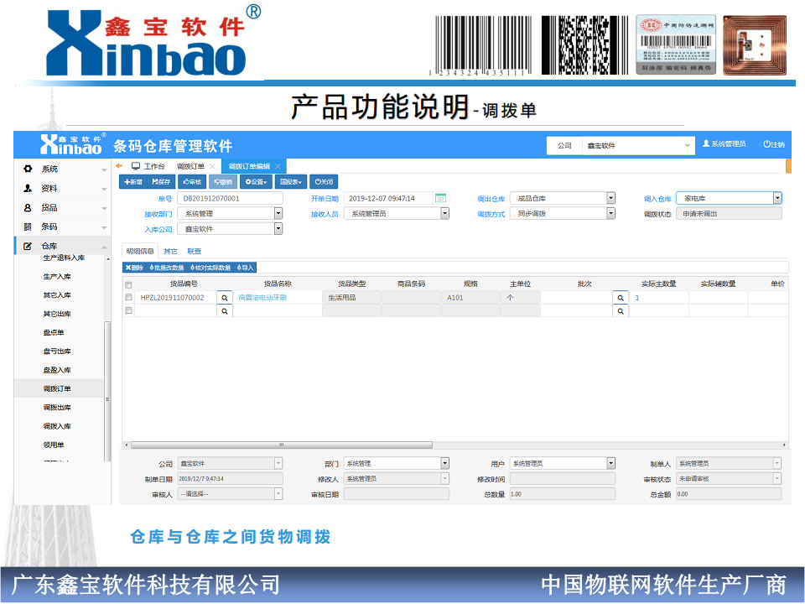
Task: Open the 用户 dropdown in the footer form
Action: [611, 463]
